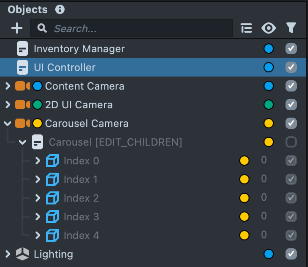Toggle the eye visibility icon in header

[x=269, y=28]
